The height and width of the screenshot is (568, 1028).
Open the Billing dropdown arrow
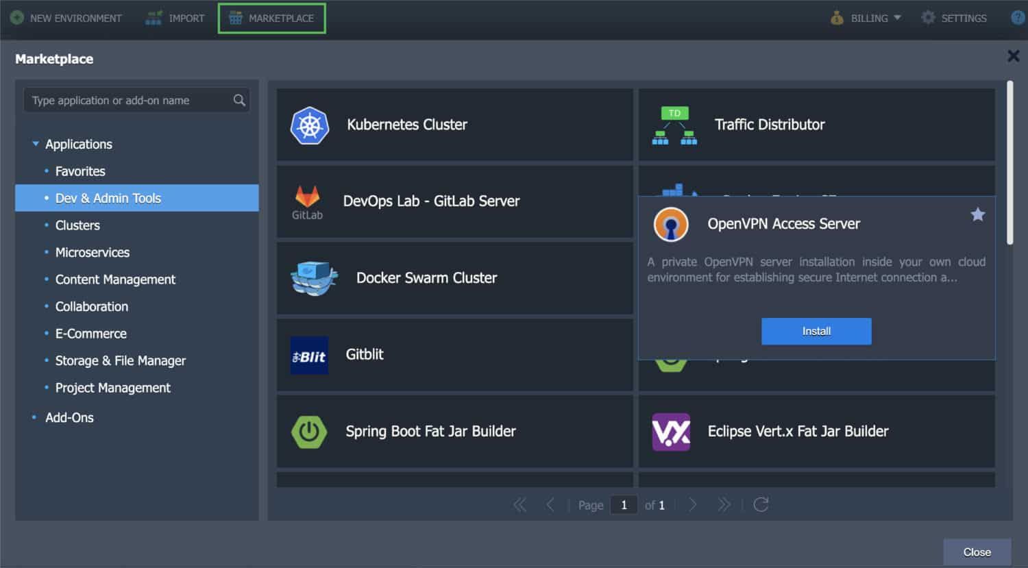click(x=897, y=18)
